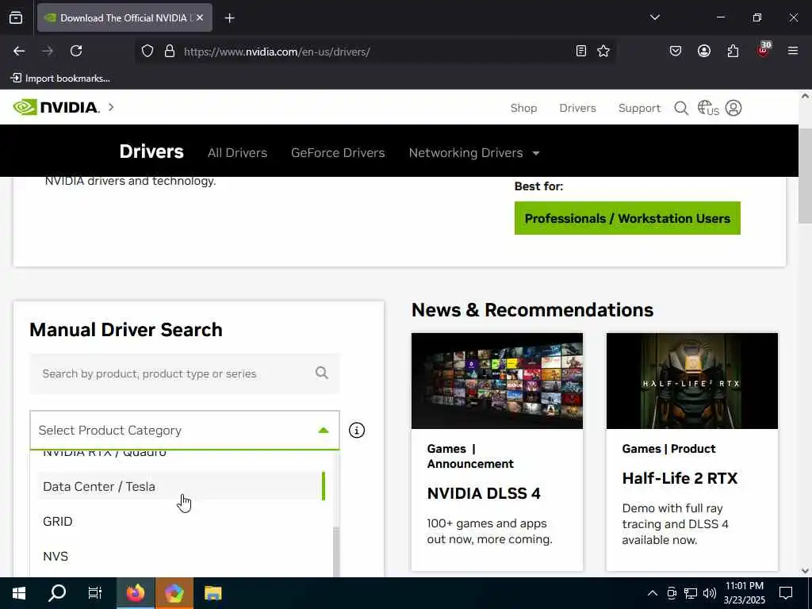
Task: Click the magnifier in driver search box
Action: 322,373
